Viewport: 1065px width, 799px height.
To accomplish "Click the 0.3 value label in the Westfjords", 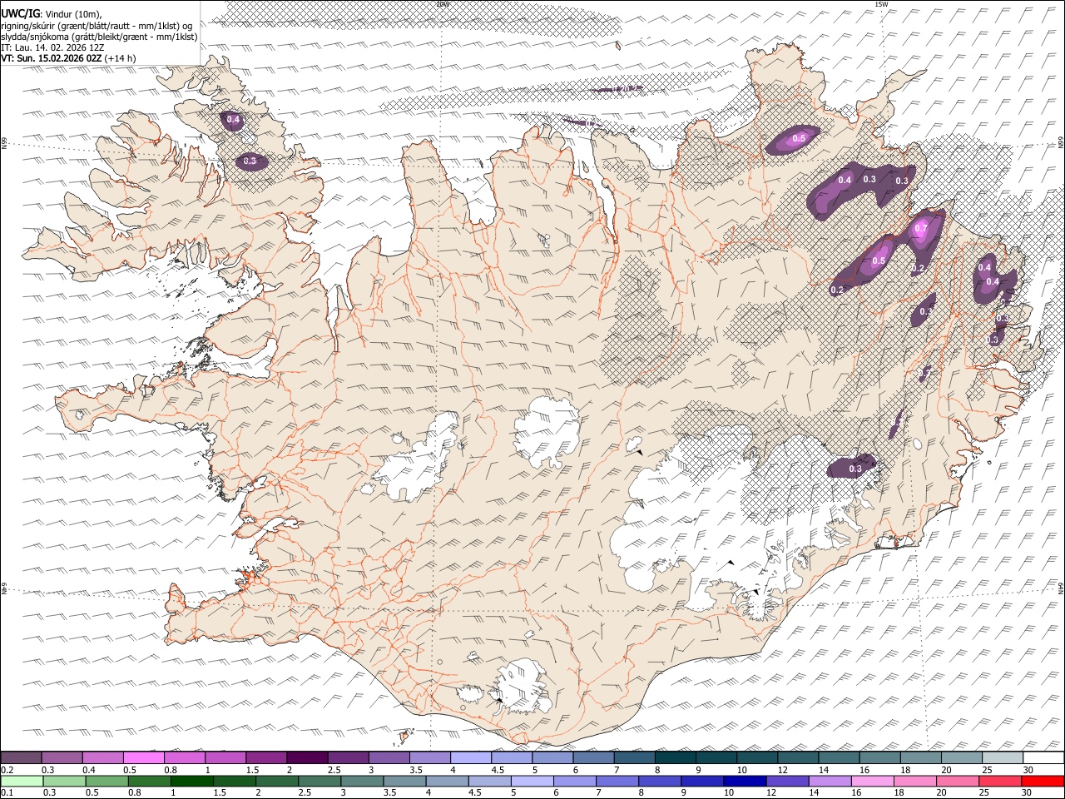I will tap(250, 161).
